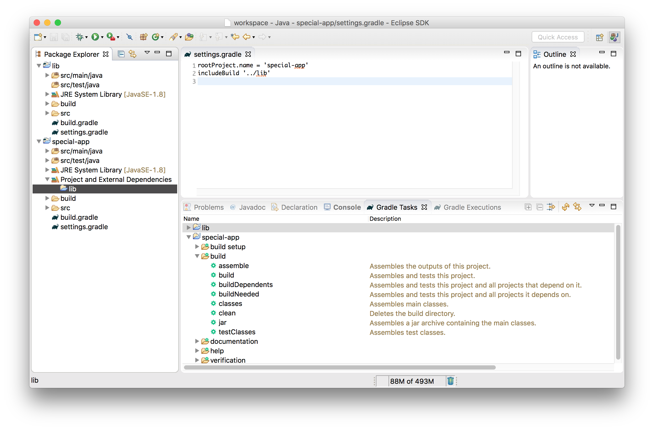Switch to the Gradle Executions tab
Screen dimensions: 654x430
click(468, 207)
